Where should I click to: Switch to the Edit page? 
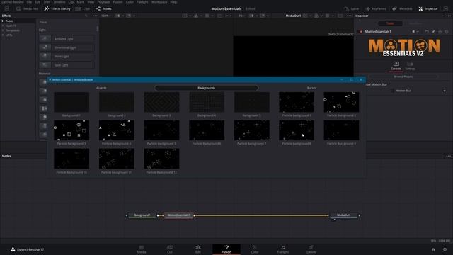[198, 249]
